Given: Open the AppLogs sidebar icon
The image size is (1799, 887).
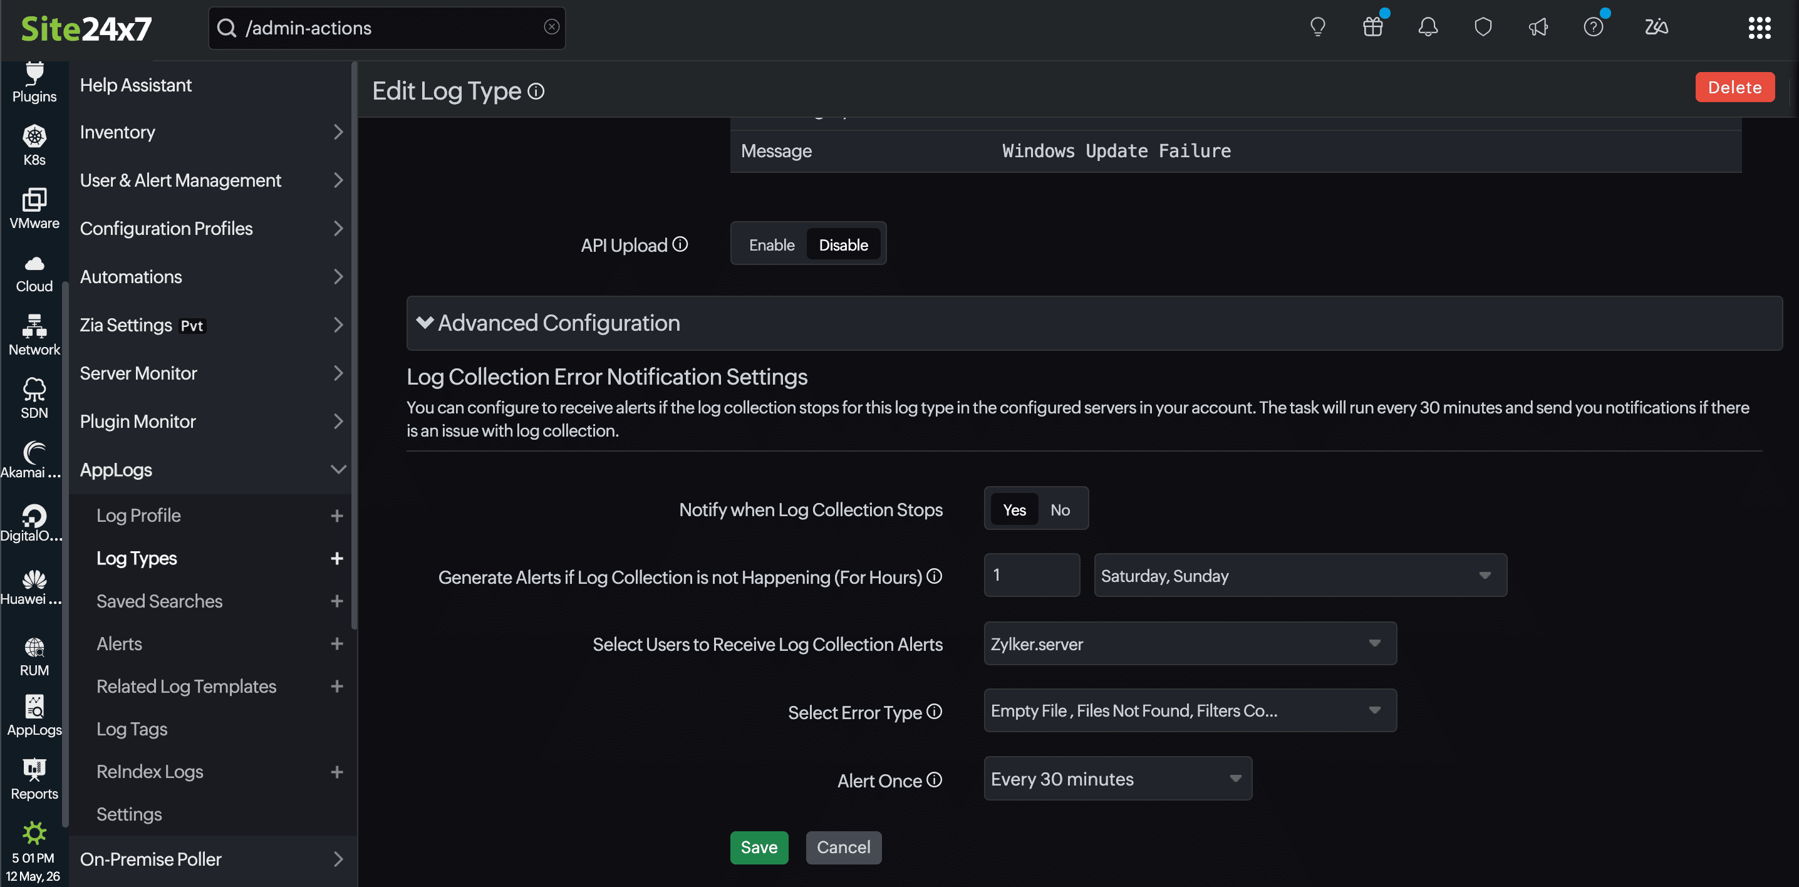Looking at the screenshot, I should [34, 716].
